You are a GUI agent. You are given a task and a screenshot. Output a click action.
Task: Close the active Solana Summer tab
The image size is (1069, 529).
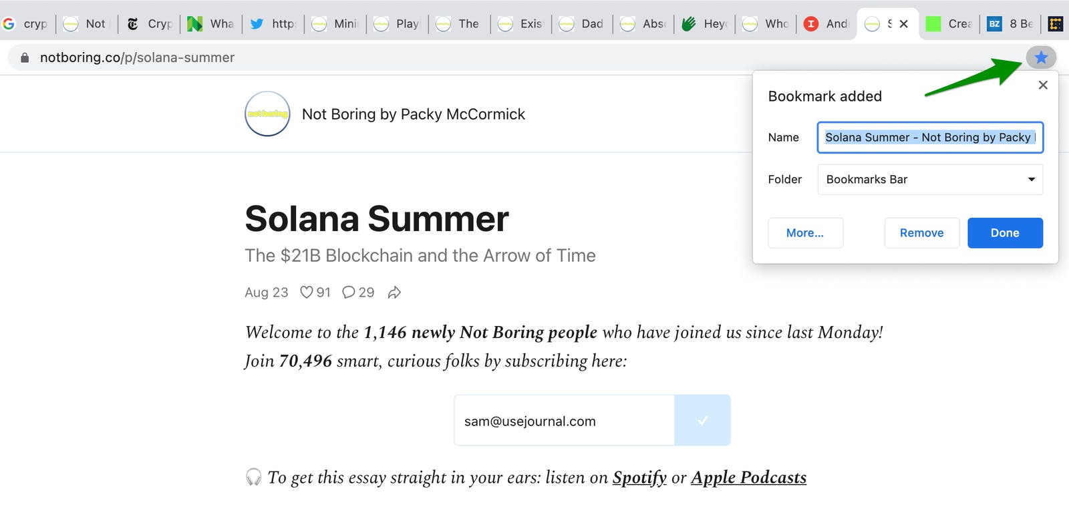903,23
